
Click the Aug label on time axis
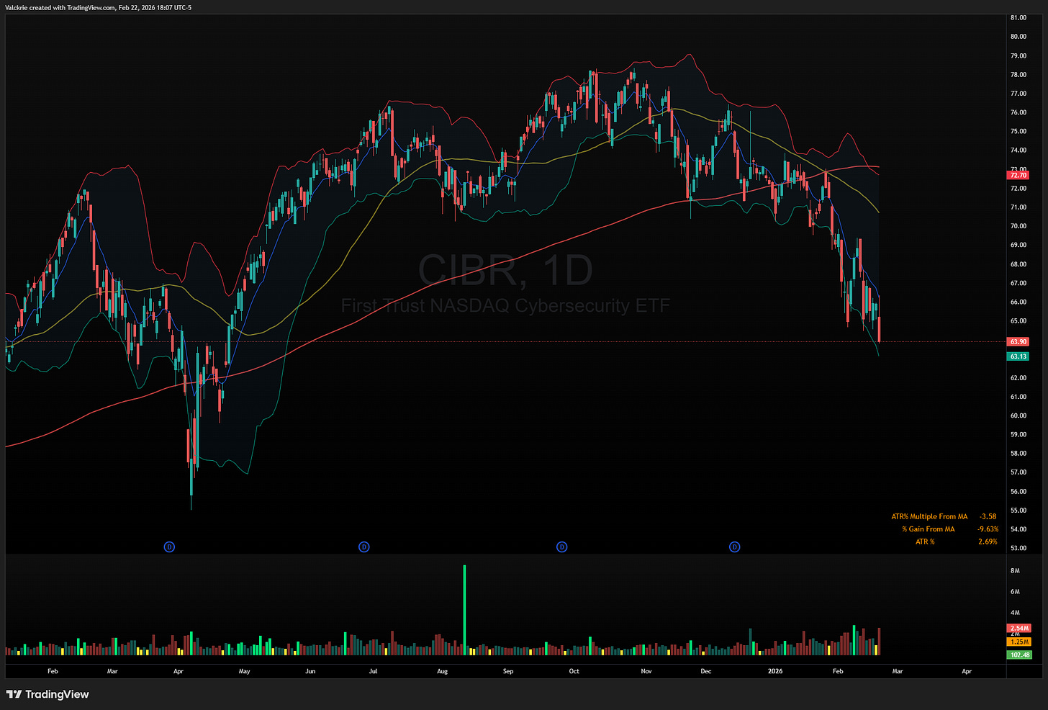(x=442, y=671)
